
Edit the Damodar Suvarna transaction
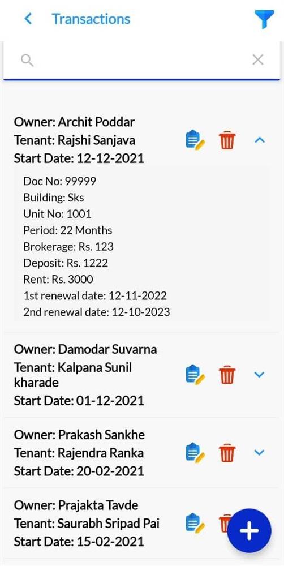[x=195, y=375]
